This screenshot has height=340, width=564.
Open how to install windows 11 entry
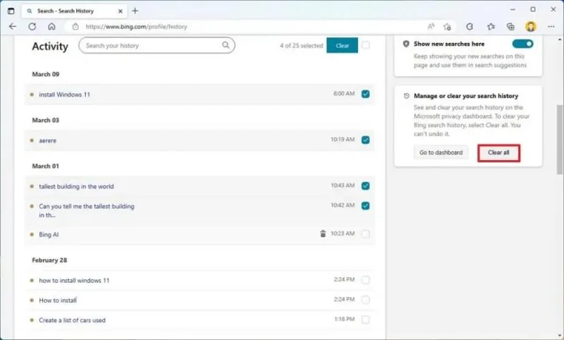pyautogui.click(x=74, y=280)
